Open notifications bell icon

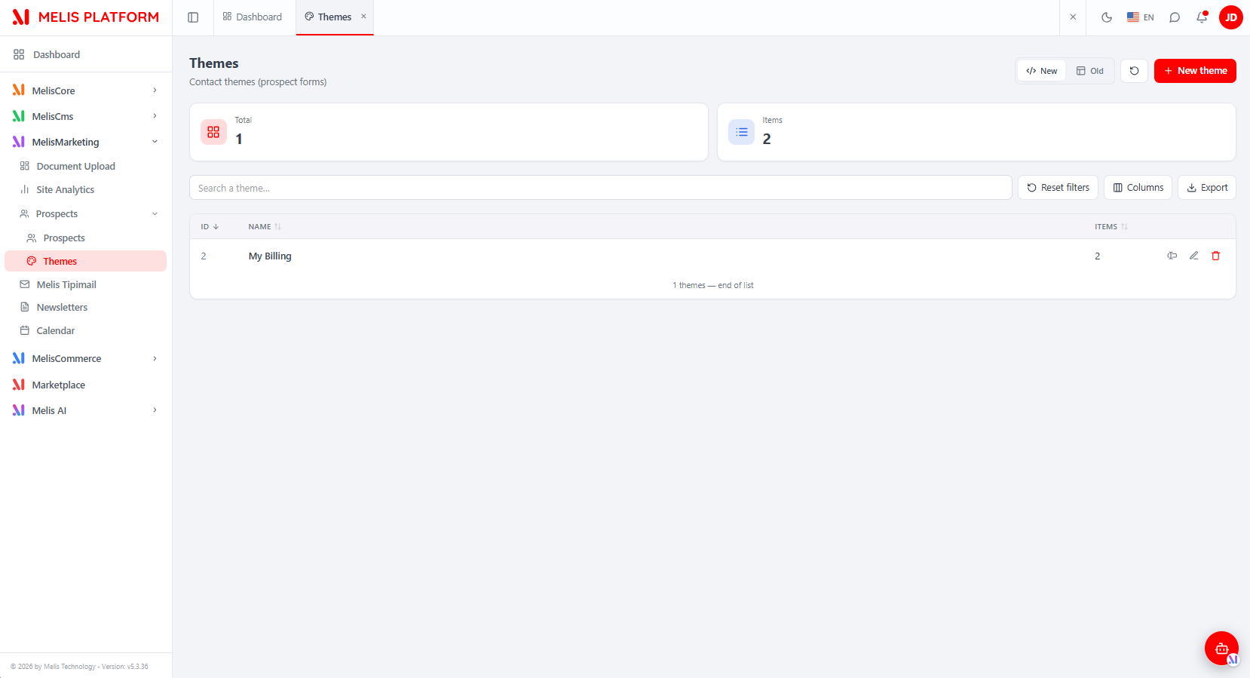(x=1202, y=17)
